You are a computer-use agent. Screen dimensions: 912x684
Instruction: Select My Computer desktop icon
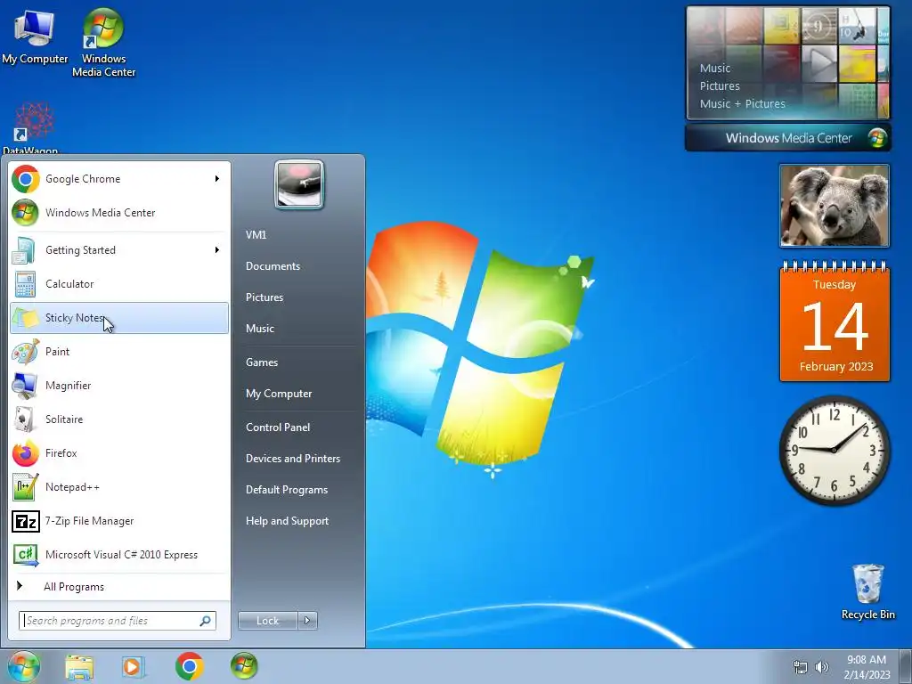(x=35, y=37)
